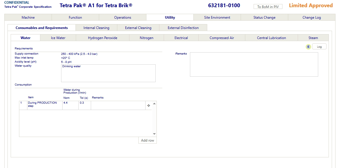Click the Tol value 0.3 cell

[x=85, y=105]
